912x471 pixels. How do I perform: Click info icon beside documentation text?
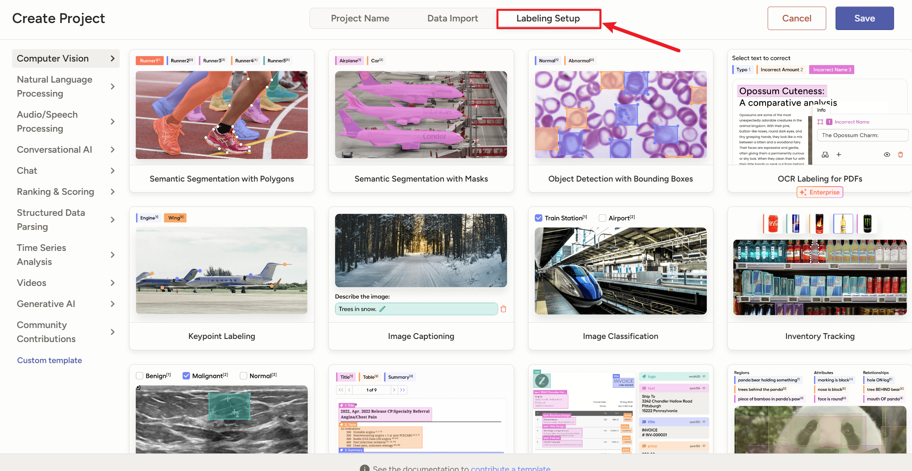pyautogui.click(x=364, y=468)
